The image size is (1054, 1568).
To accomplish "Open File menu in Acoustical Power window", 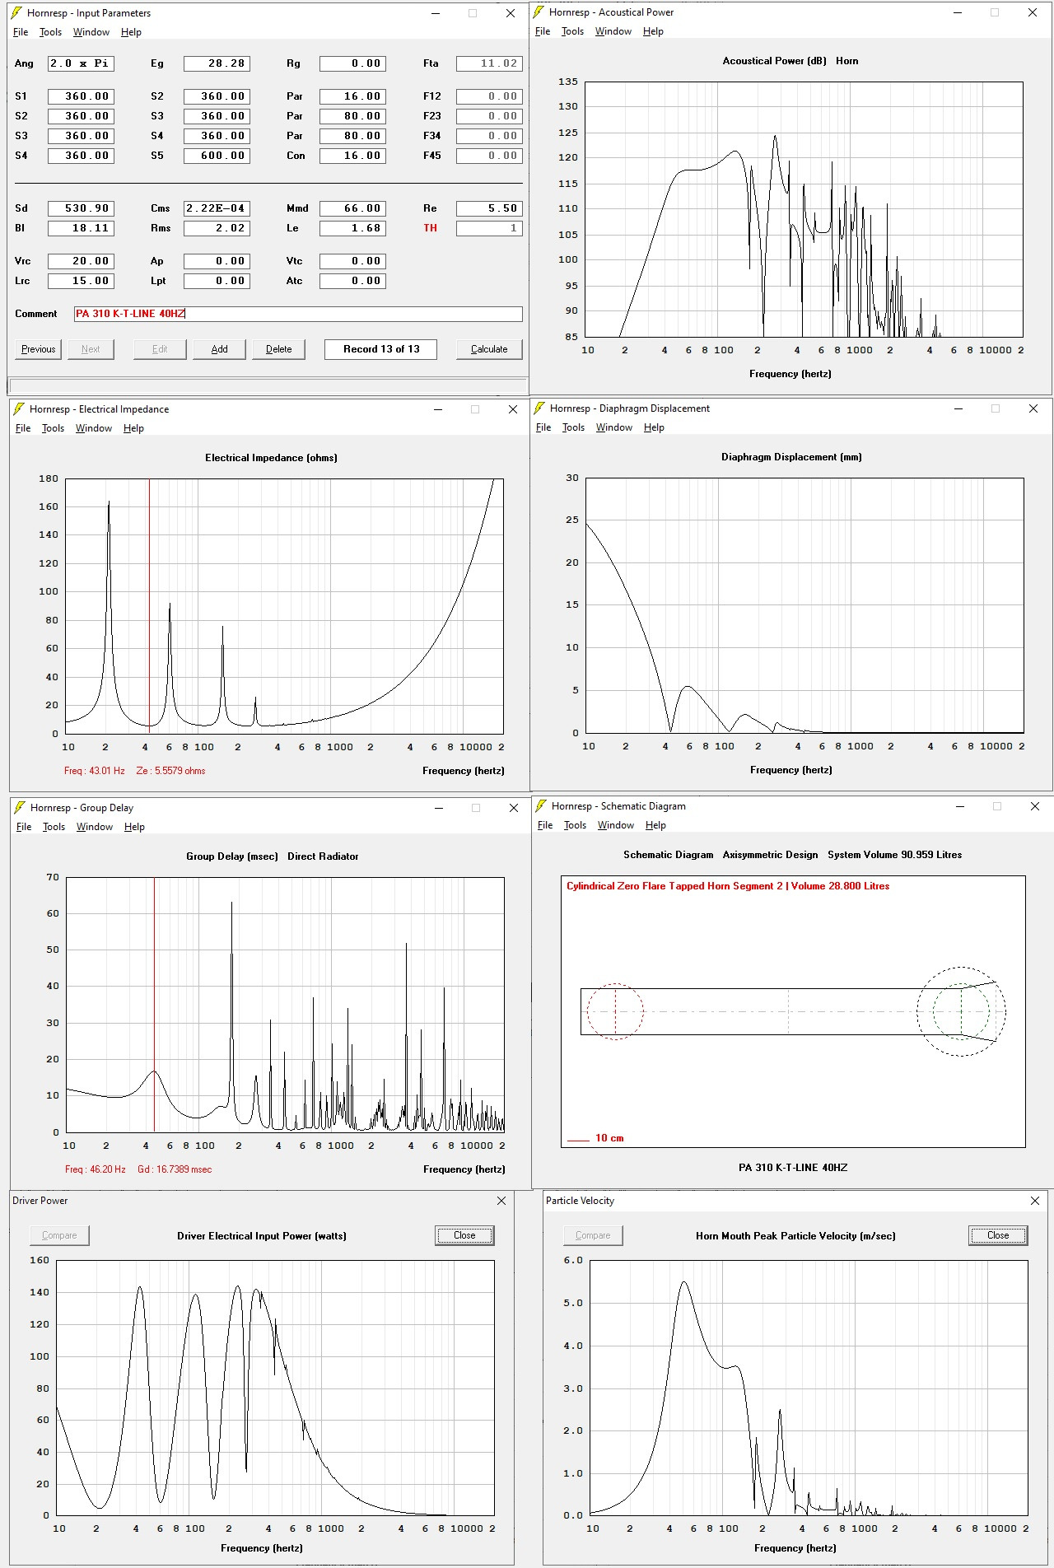I will pyautogui.click(x=543, y=31).
